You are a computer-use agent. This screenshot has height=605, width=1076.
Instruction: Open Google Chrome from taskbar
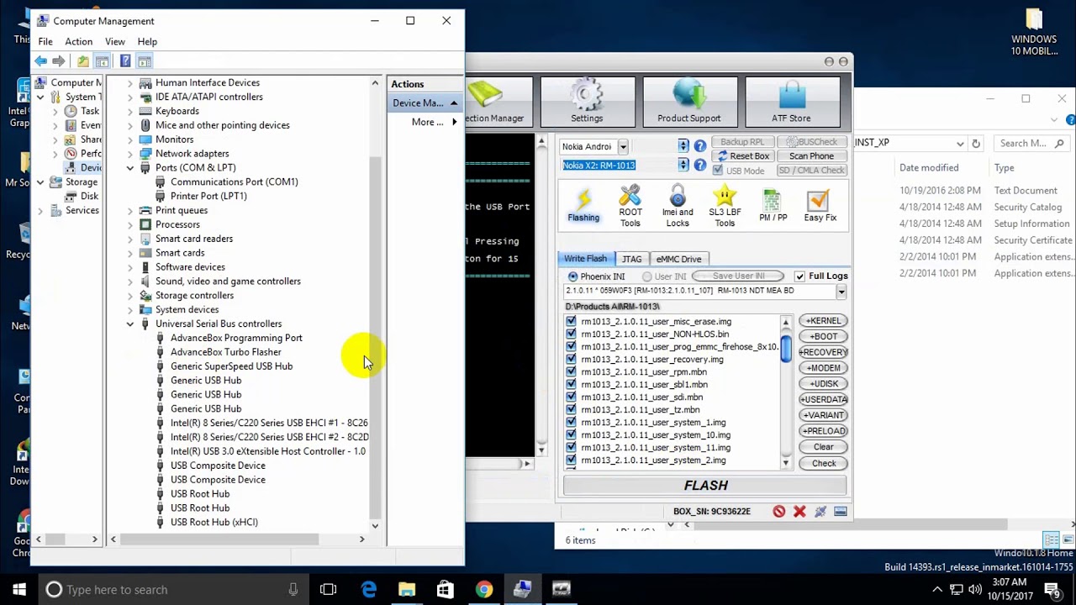coord(483,590)
